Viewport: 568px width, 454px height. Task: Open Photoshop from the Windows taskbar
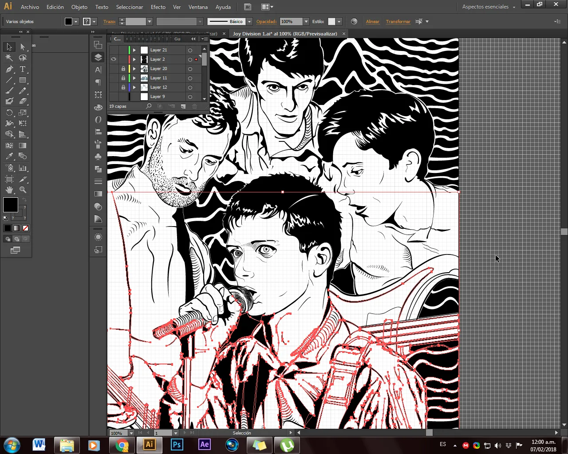177,444
